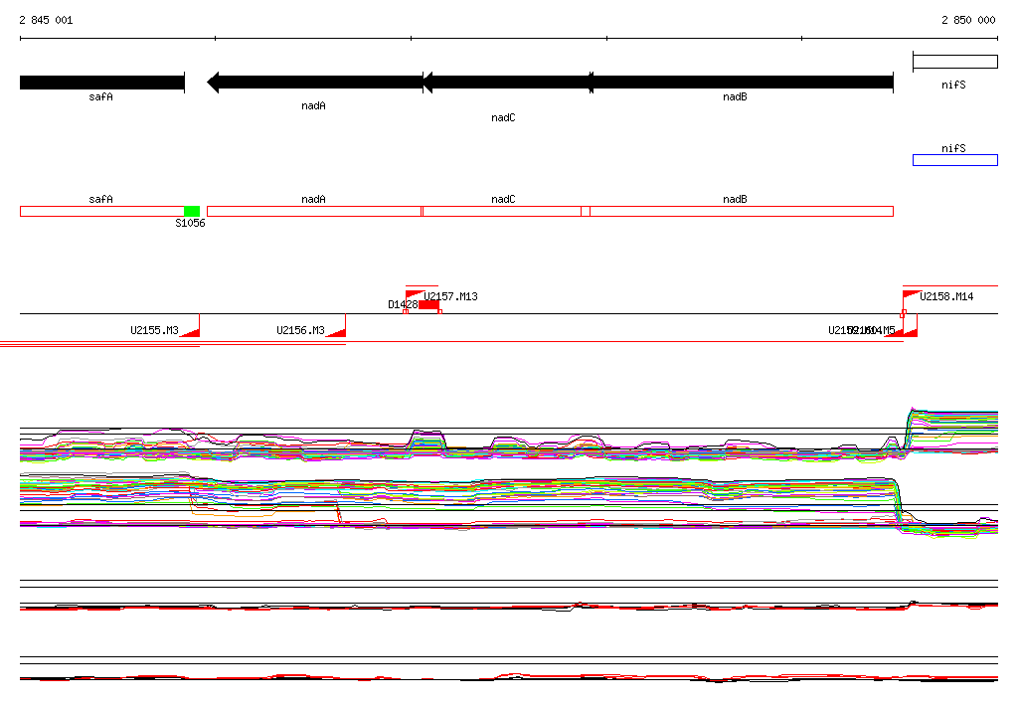Click the red-outlined nadA segment box
The height and width of the screenshot is (710, 1018).
click(x=314, y=211)
